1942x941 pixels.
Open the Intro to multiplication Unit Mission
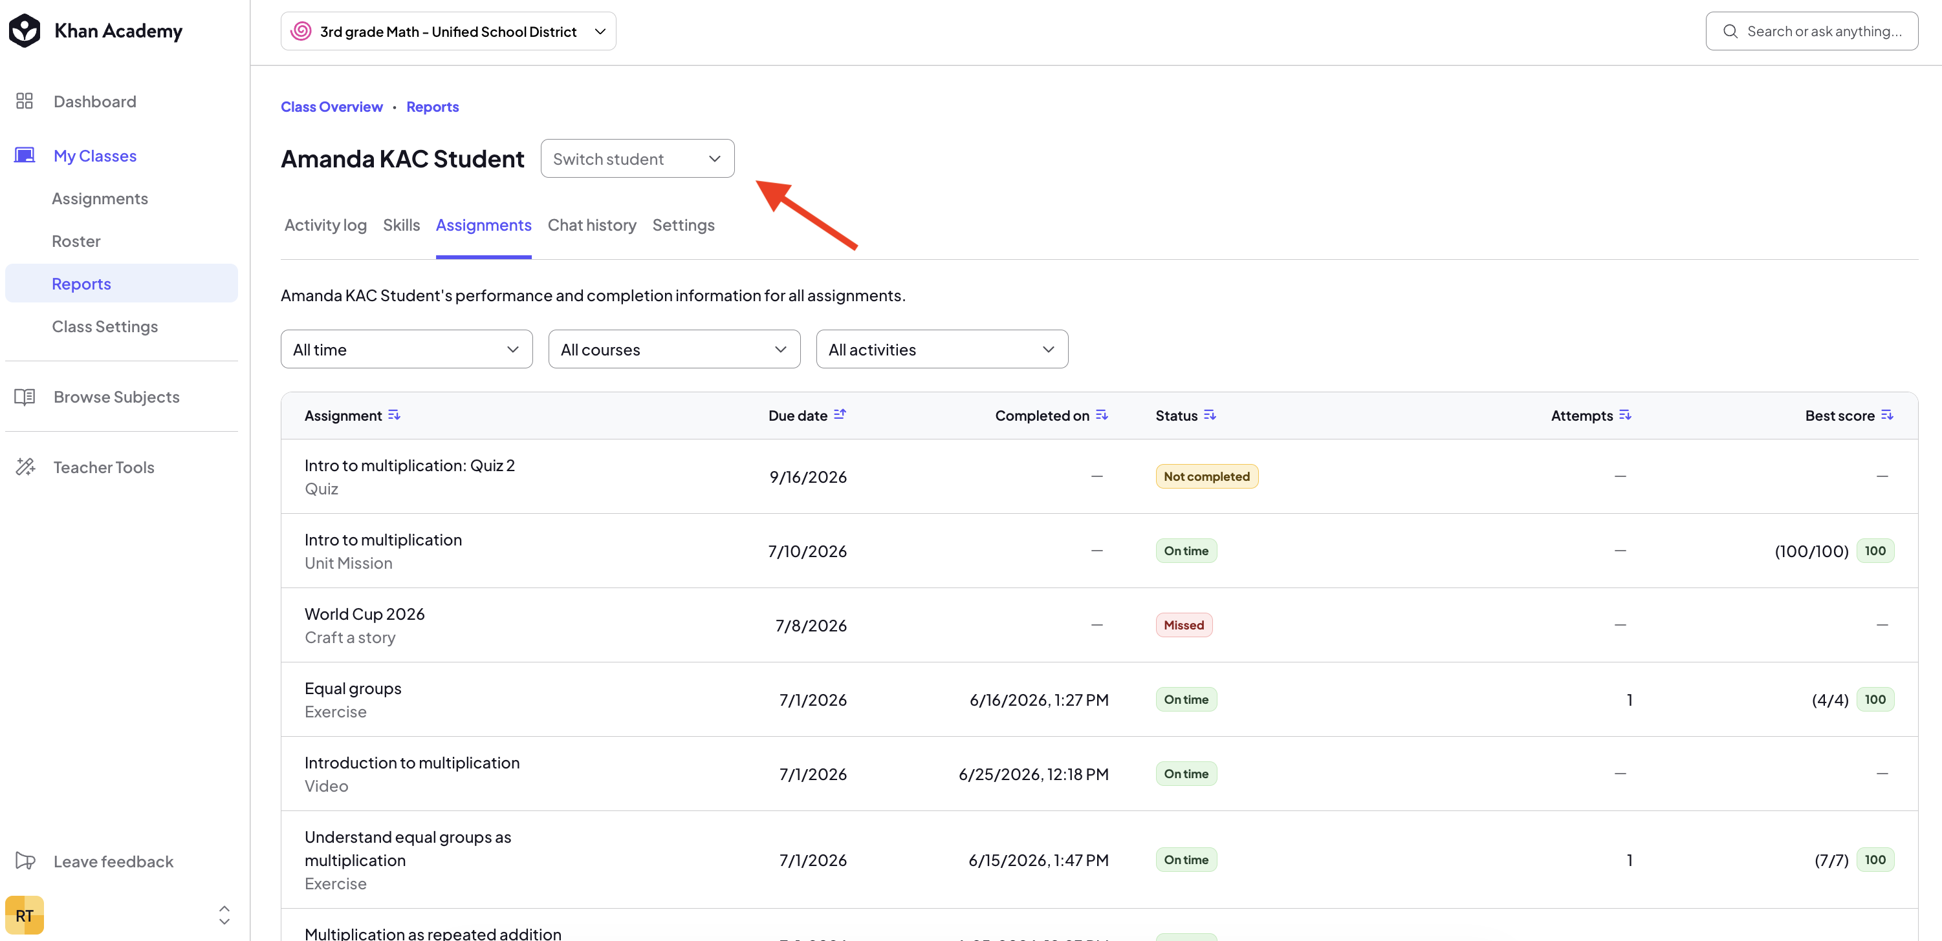point(383,540)
